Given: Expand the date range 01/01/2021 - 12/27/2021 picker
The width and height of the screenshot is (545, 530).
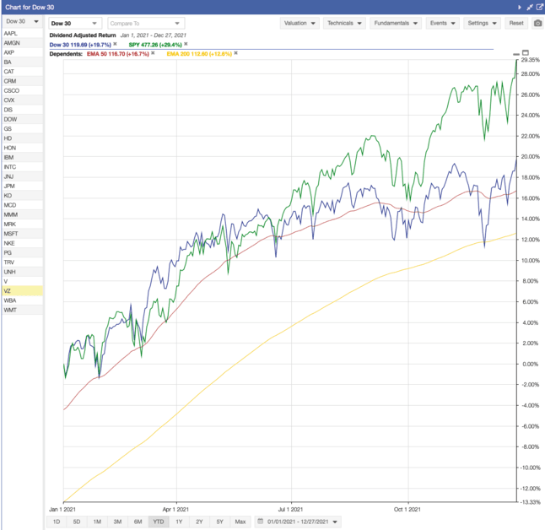Looking at the screenshot, I should (x=298, y=522).
